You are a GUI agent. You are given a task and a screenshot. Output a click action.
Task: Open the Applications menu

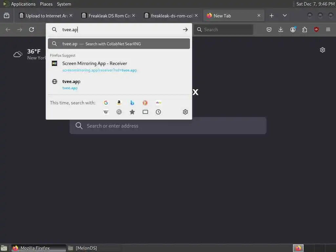pyautogui.click(x=23, y=4)
